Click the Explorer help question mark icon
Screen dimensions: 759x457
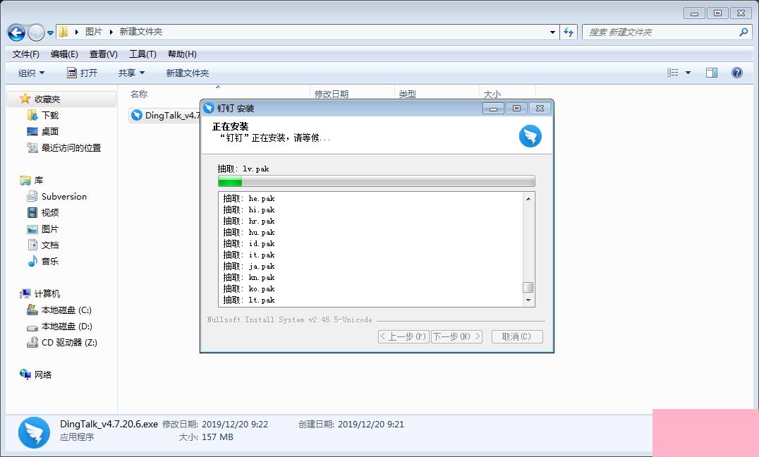coord(736,73)
